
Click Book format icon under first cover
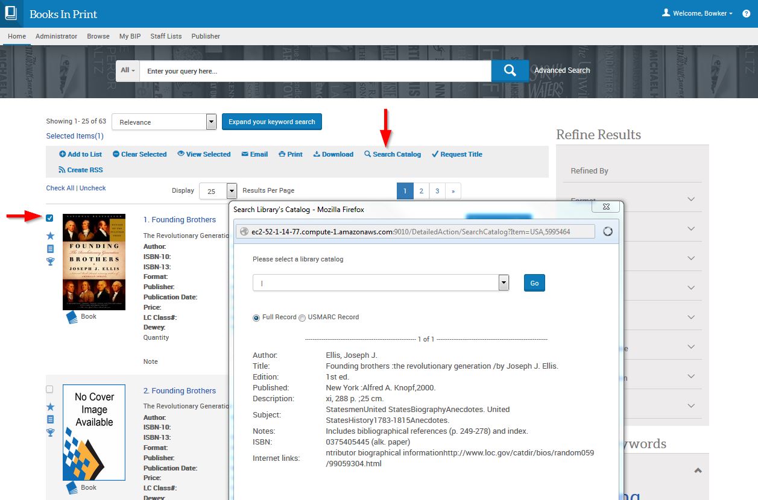(72, 317)
